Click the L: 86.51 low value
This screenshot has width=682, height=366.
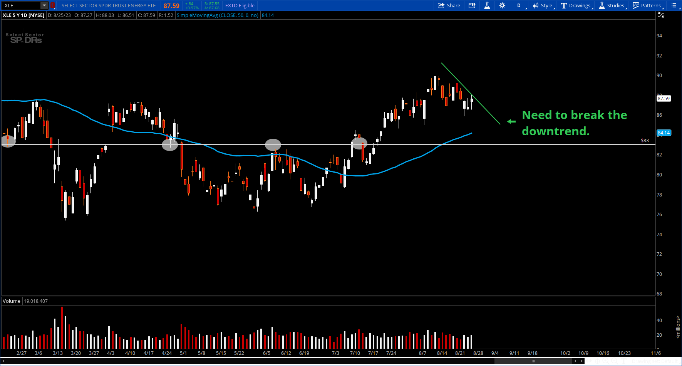click(126, 15)
